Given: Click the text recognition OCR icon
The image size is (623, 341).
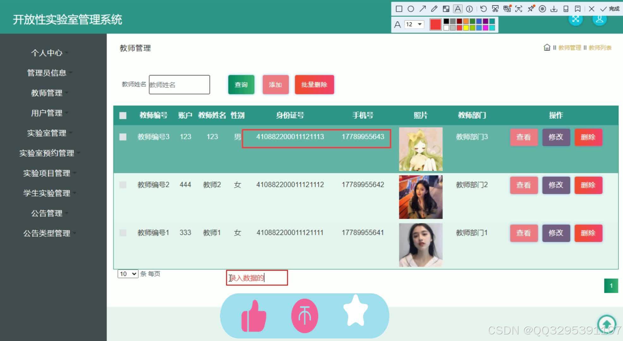Looking at the screenshot, I should pyautogui.click(x=518, y=9).
